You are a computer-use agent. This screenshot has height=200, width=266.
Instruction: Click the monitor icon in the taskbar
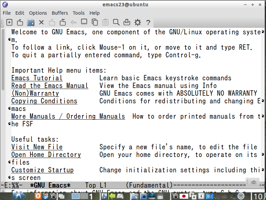(x=152, y=196)
